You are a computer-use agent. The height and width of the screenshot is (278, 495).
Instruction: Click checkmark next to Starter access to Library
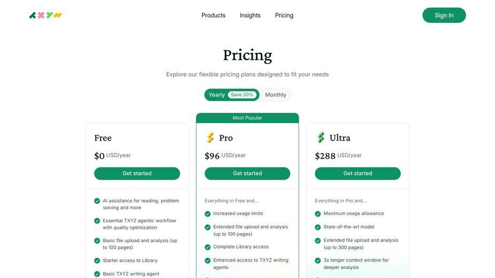point(97,261)
